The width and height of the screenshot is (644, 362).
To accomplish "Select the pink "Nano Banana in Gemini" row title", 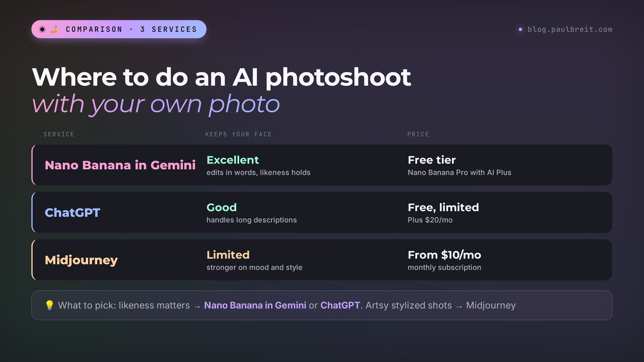I will pyautogui.click(x=120, y=165).
